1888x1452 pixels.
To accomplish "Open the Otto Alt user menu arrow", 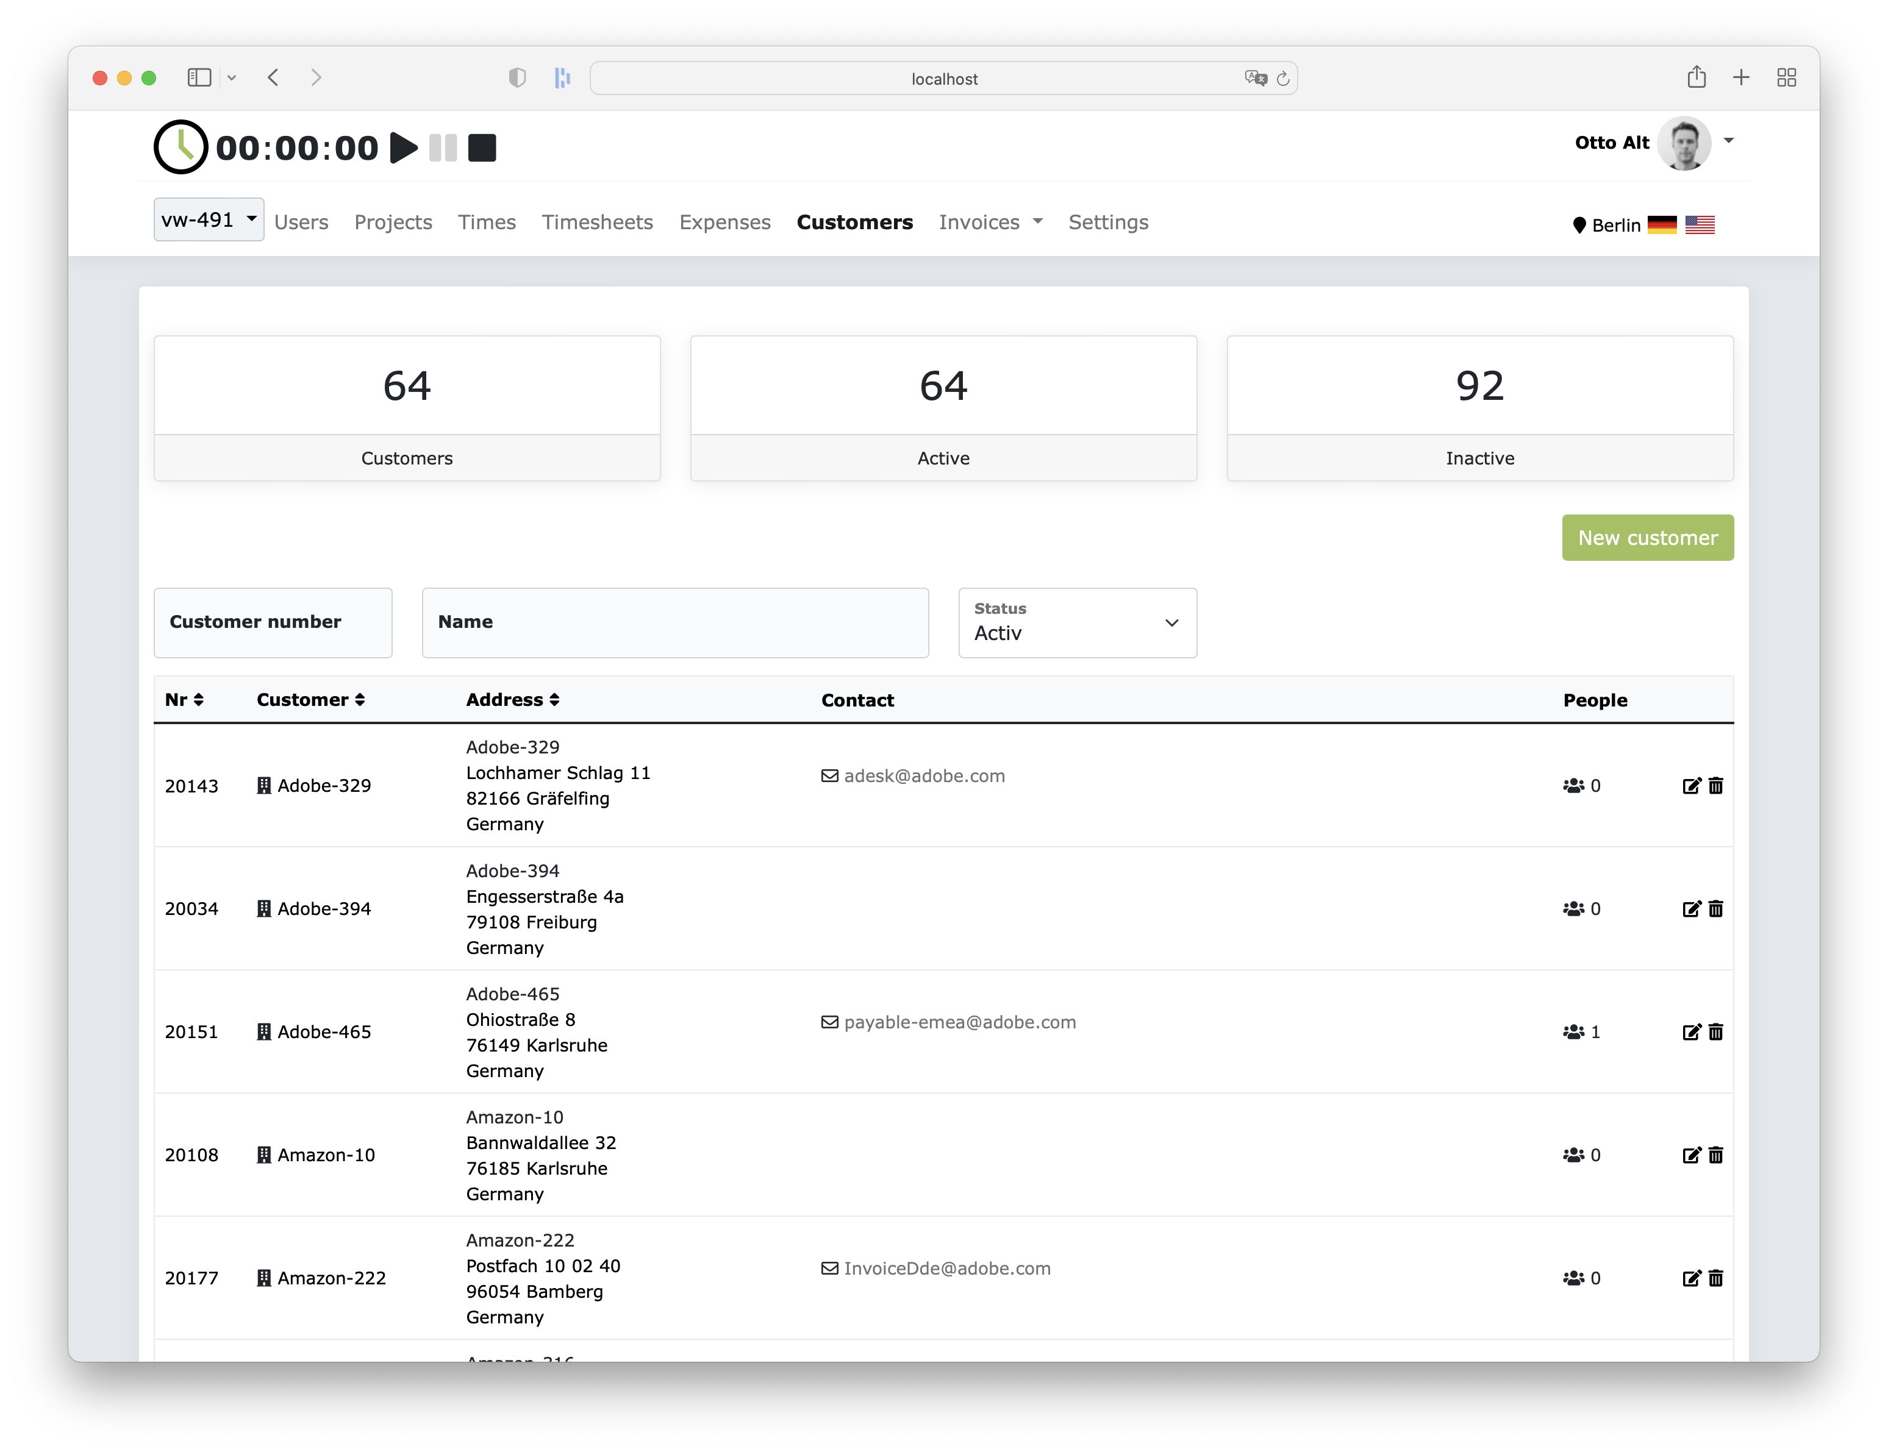I will pyautogui.click(x=1729, y=141).
